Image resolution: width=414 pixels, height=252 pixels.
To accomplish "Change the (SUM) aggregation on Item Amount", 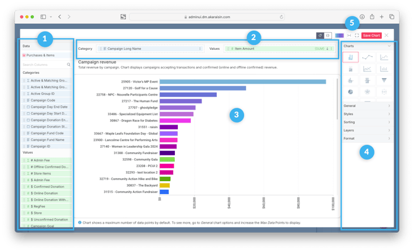I will (x=319, y=49).
